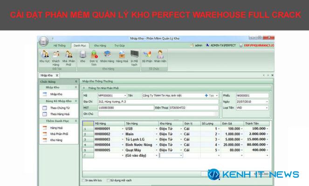This screenshot has height=186, width=309.
Task: Open Kho Hàng dropdown in the new row
Action: coord(181,155)
